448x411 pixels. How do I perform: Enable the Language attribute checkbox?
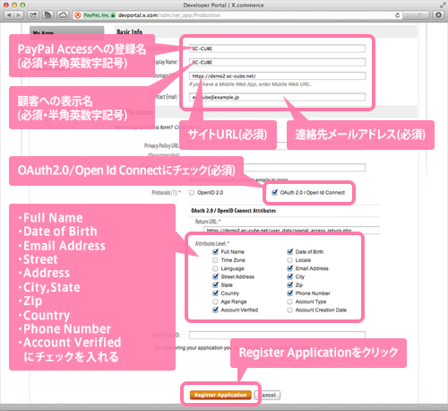215,268
